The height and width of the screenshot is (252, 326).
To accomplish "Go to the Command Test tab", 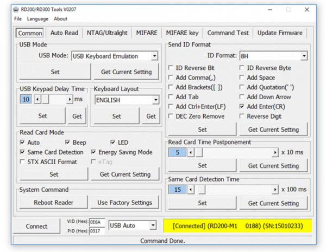I will (x=228, y=33).
